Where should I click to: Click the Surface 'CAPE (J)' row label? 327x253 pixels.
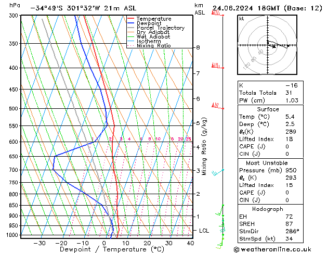point(252,146)
